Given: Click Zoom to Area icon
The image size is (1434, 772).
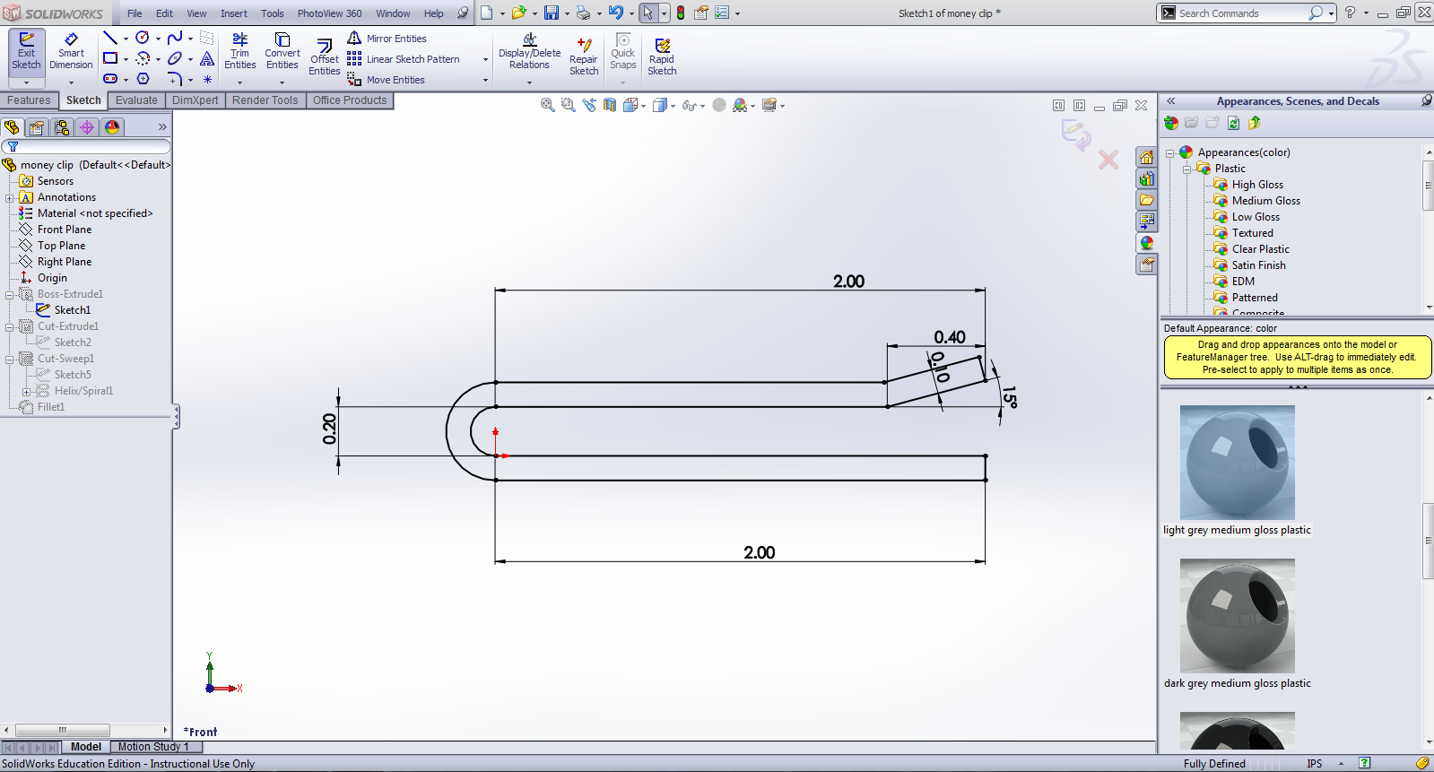Looking at the screenshot, I should [568, 105].
